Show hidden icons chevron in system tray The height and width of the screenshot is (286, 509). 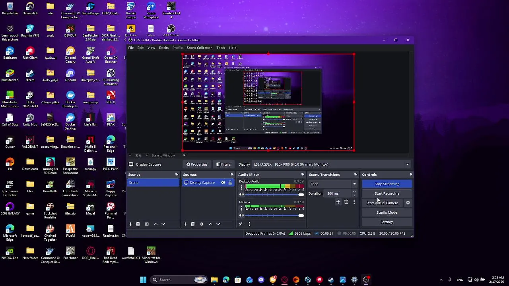[x=441, y=280]
